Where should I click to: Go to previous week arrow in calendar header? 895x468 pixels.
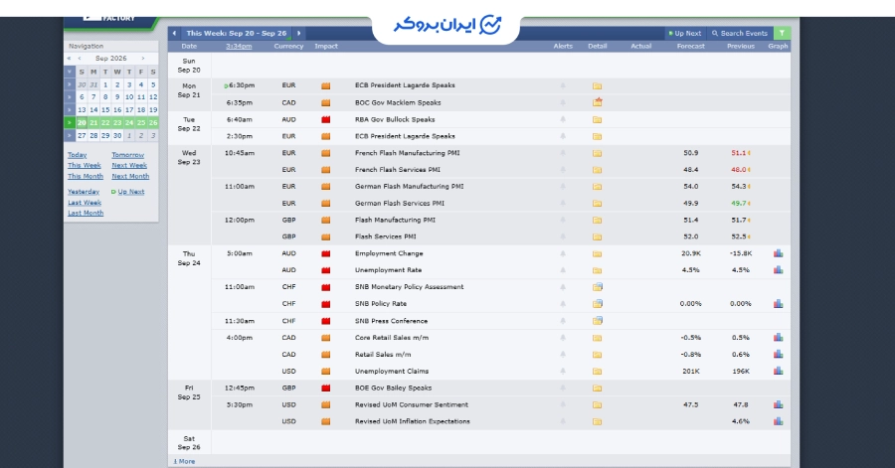click(x=174, y=33)
